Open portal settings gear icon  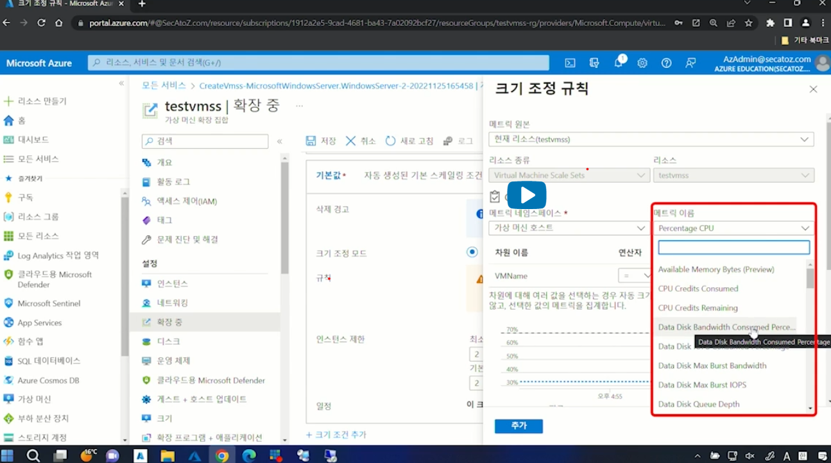pyautogui.click(x=642, y=63)
